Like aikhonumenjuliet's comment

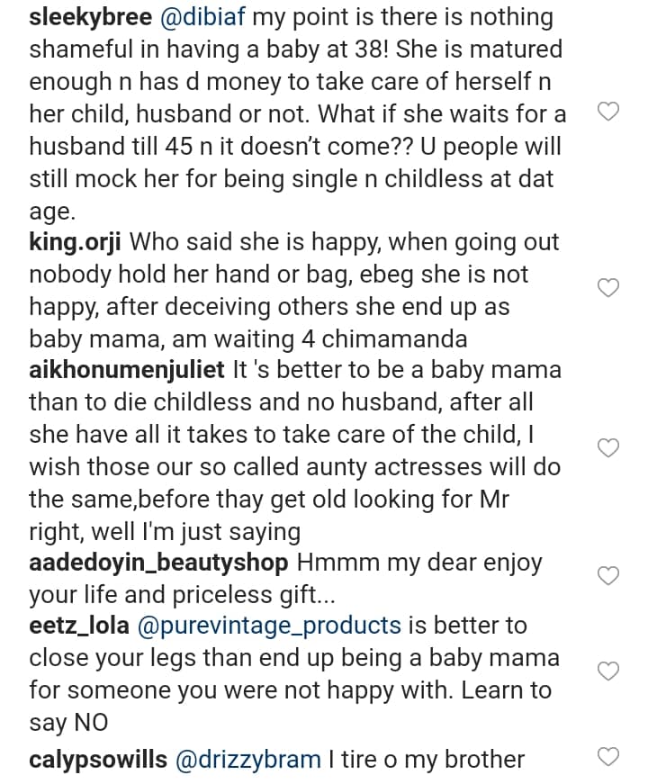coord(608,448)
